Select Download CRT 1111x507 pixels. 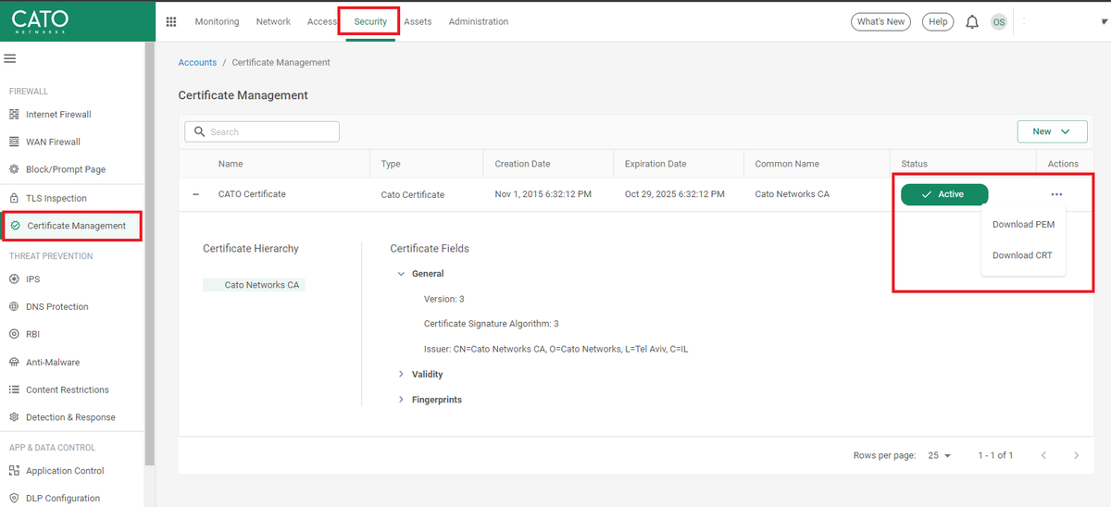coord(1023,255)
